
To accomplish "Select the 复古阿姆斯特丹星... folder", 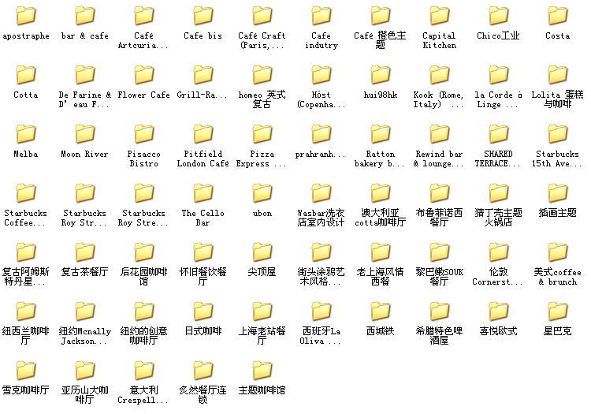I will pos(26,252).
